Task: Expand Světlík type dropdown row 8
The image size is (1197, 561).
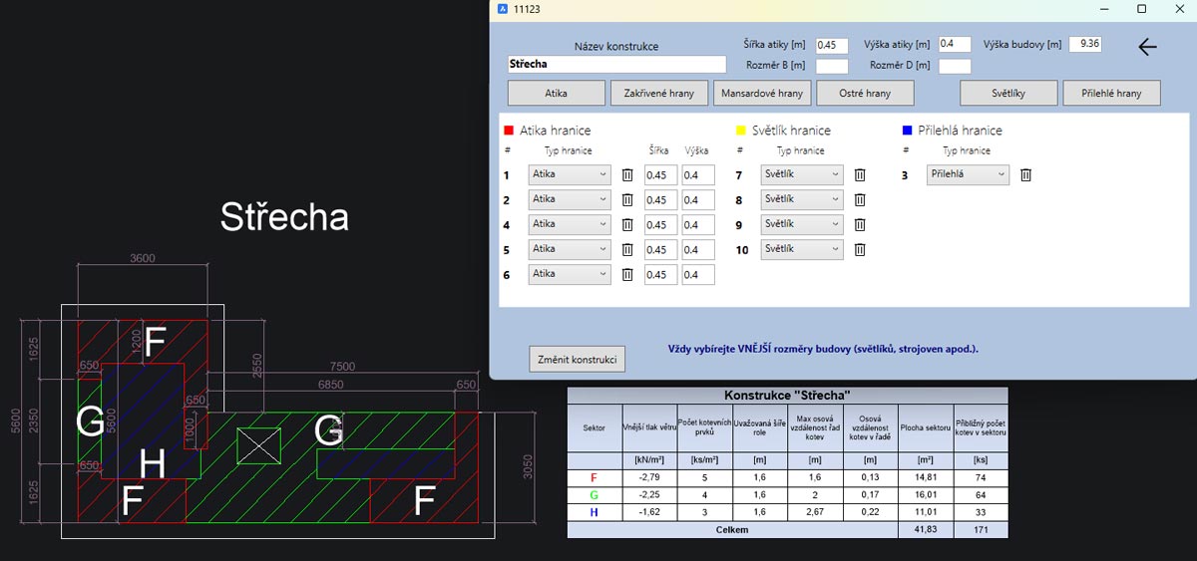Action: (801, 199)
